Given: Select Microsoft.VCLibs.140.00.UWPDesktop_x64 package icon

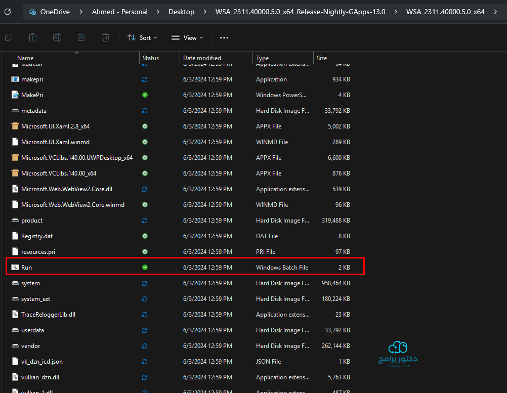Looking at the screenshot, I should pyautogui.click(x=15, y=158).
